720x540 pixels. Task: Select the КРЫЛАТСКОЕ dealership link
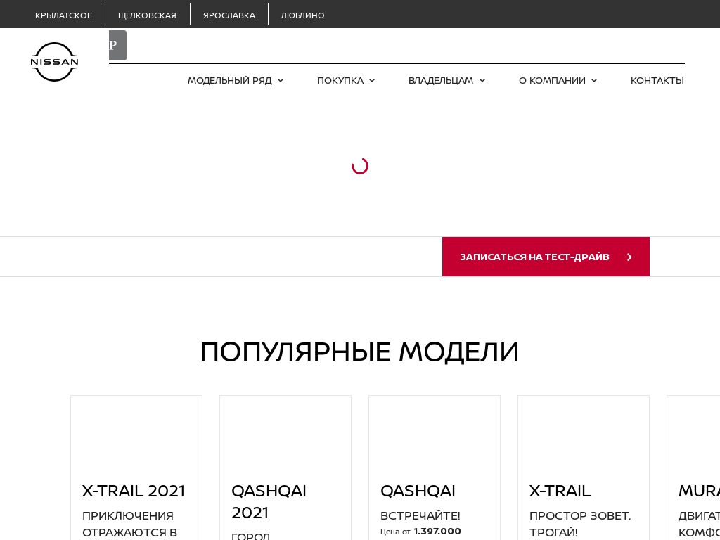click(63, 14)
